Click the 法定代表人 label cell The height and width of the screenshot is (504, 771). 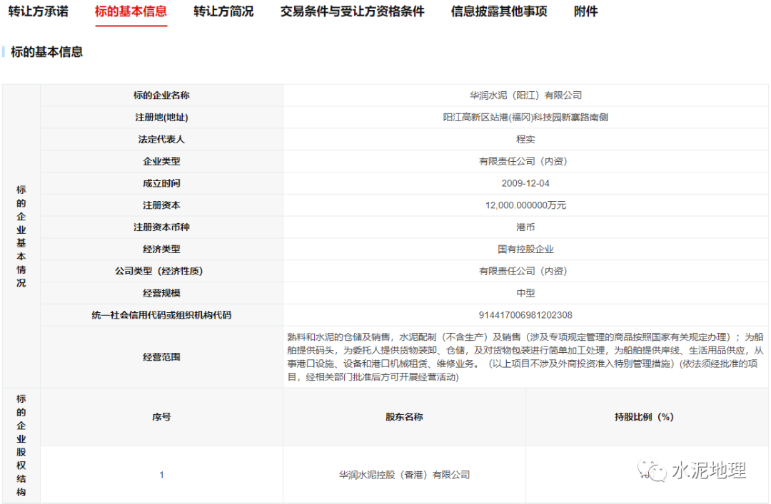point(161,140)
